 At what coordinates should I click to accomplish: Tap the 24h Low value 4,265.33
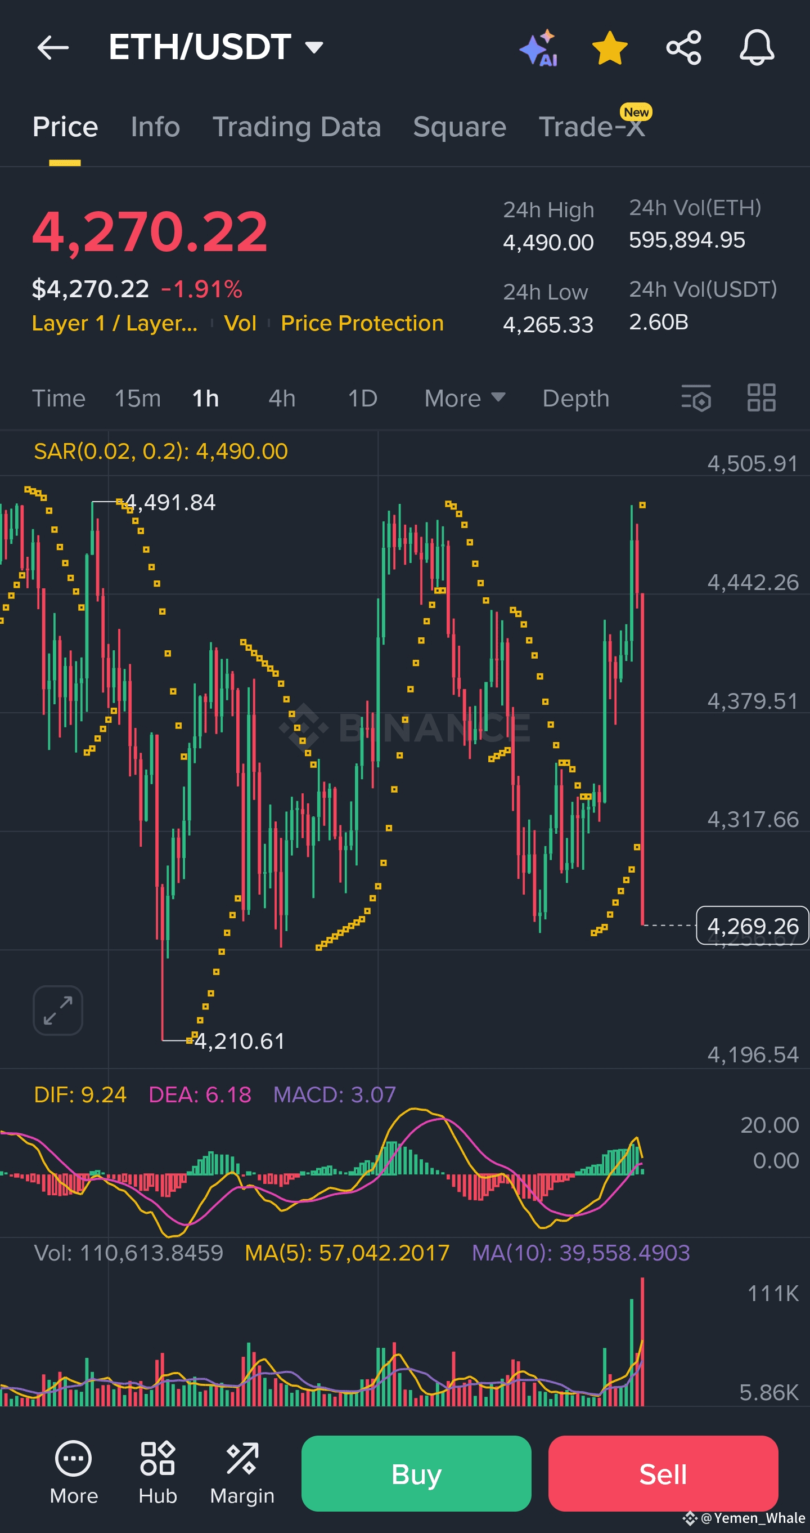click(x=548, y=324)
